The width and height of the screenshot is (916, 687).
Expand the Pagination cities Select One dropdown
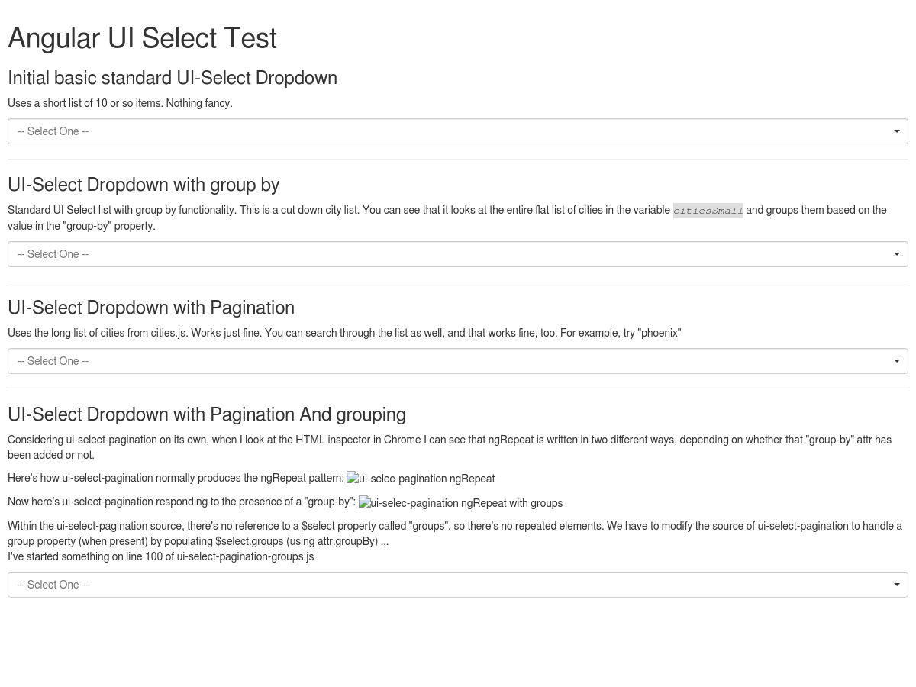click(x=458, y=361)
